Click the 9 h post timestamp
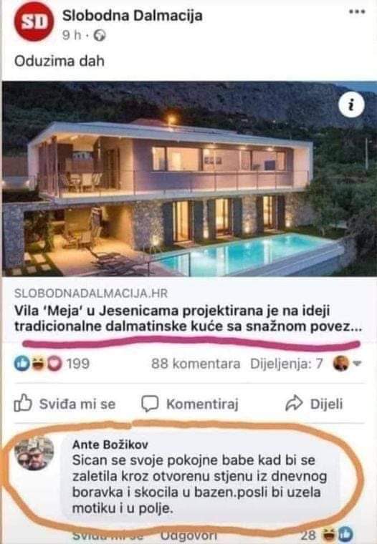 point(72,35)
